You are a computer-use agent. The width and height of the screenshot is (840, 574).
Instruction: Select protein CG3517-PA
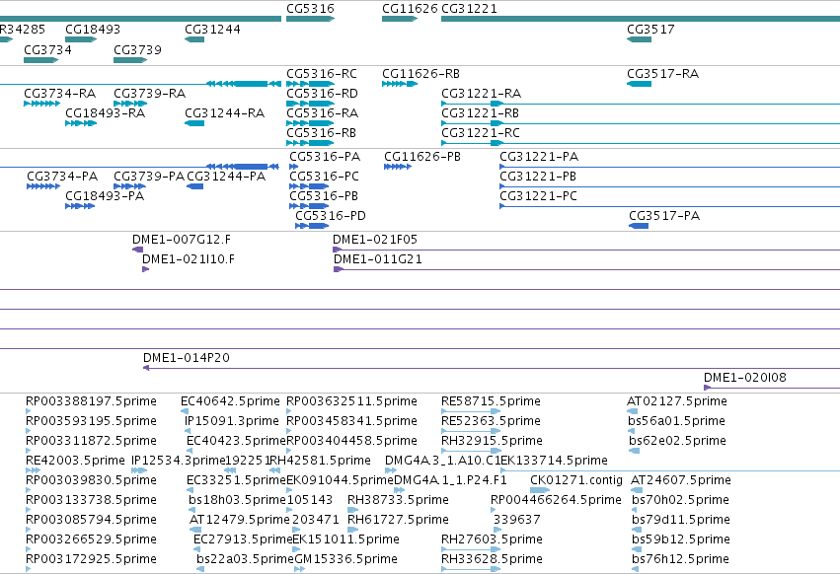[x=639, y=226]
